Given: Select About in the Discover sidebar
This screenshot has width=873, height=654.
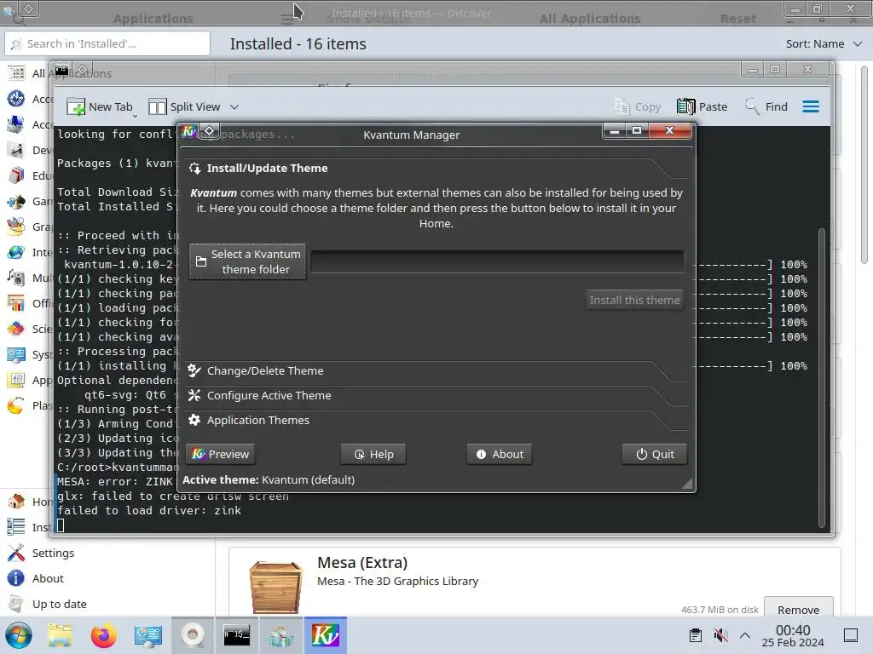Looking at the screenshot, I should click(x=48, y=578).
